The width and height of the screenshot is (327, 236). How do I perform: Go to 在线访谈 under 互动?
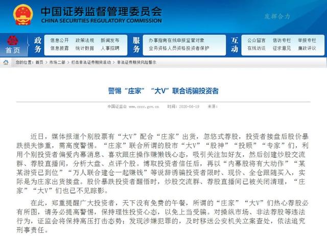pos(256,48)
